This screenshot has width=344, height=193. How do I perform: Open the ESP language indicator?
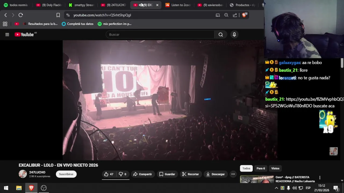(308, 188)
